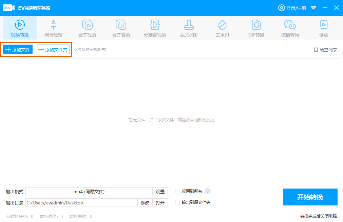The image size is (343, 222).
Task: Click the 待转换任务: 0 status text
Action: (20, 216)
